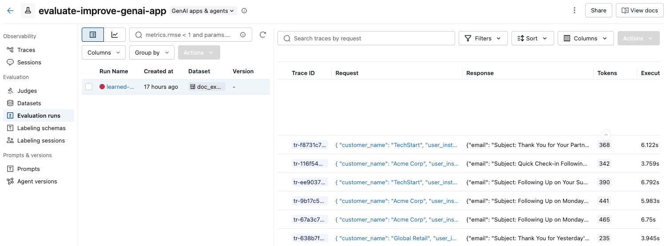The width and height of the screenshot is (666, 246).
Task: Click the refresh runs icon
Action: point(263,35)
